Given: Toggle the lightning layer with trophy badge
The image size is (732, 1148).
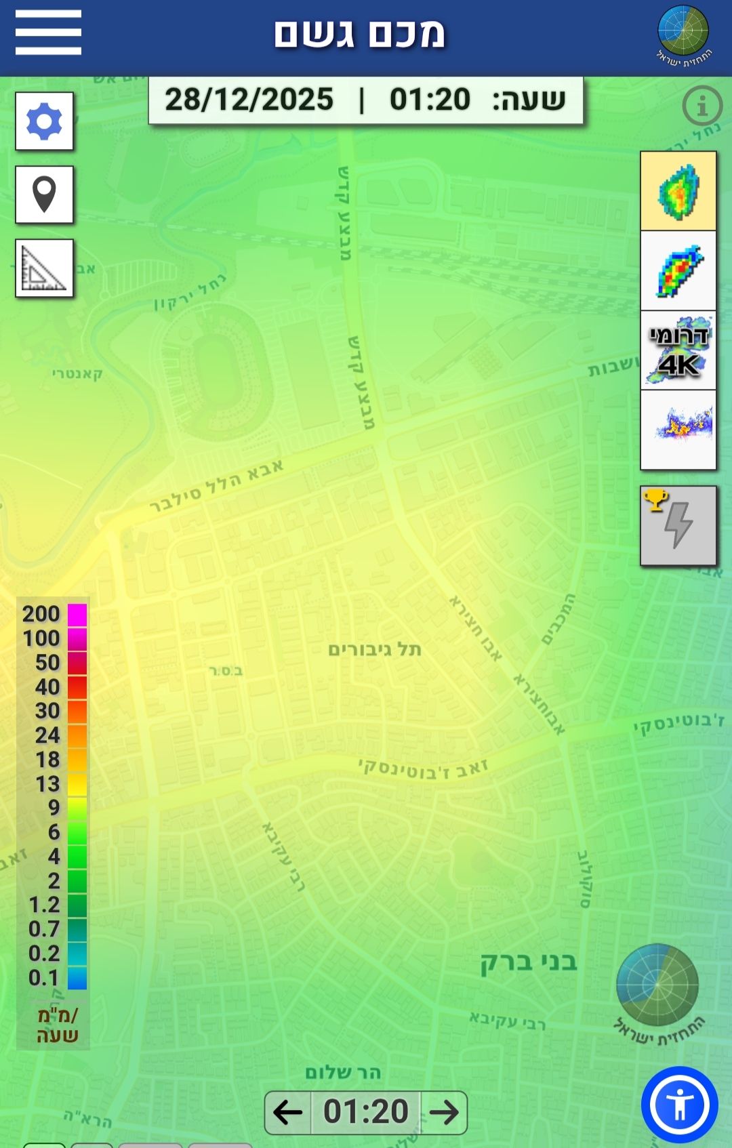Looking at the screenshot, I should click(678, 525).
